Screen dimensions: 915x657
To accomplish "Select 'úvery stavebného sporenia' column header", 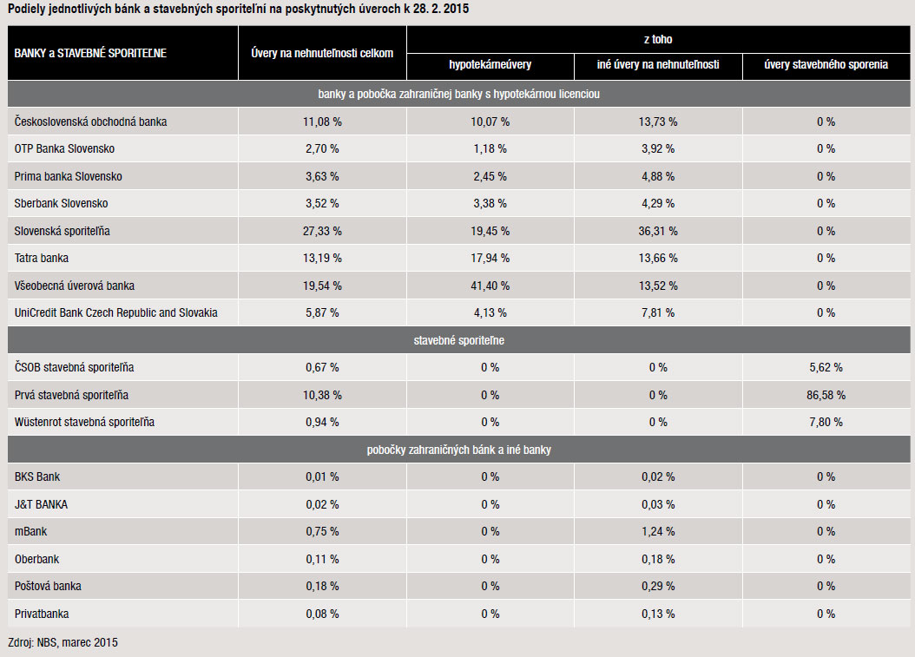I will click(x=826, y=64).
